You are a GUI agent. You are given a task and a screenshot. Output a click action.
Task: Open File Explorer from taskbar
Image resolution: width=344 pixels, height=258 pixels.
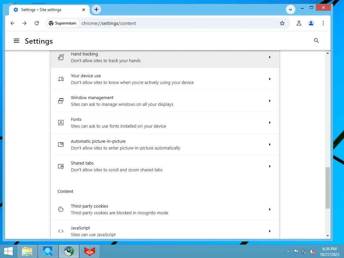point(27,251)
